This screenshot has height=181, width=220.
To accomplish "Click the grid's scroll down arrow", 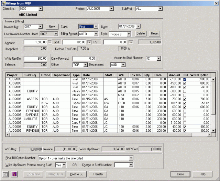I will (x=213, y=131).
